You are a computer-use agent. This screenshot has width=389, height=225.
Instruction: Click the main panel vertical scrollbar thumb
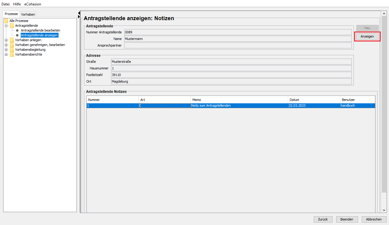tap(384, 104)
